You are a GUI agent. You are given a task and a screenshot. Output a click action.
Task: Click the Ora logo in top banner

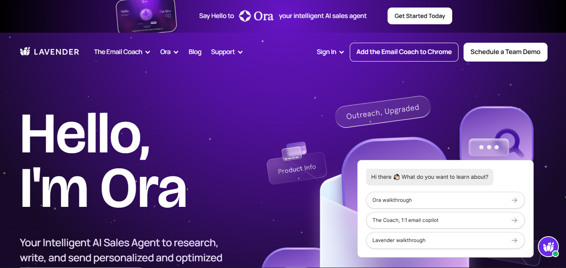[256, 16]
